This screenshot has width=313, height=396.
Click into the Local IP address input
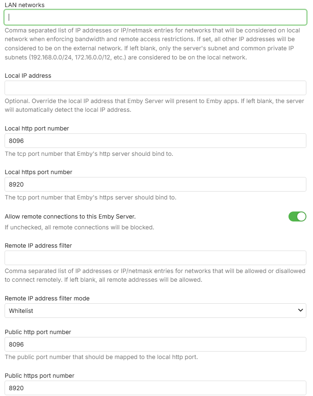pyautogui.click(x=155, y=88)
